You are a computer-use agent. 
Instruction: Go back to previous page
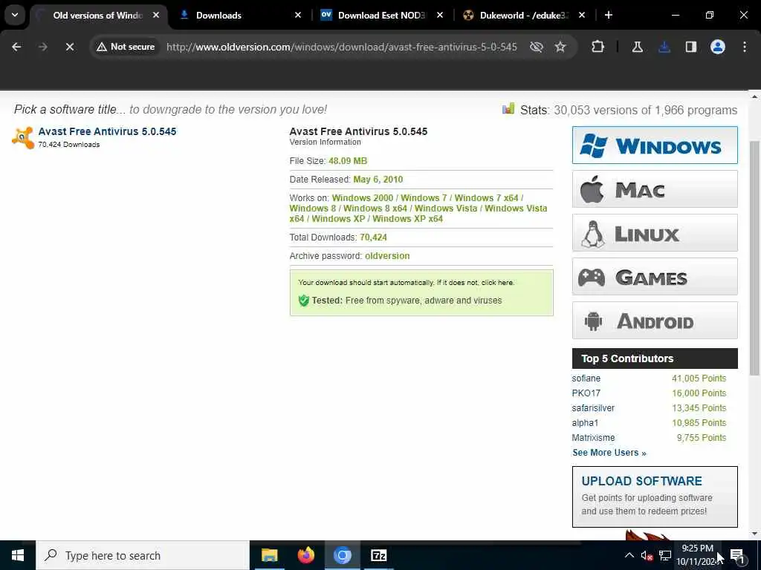(x=16, y=47)
